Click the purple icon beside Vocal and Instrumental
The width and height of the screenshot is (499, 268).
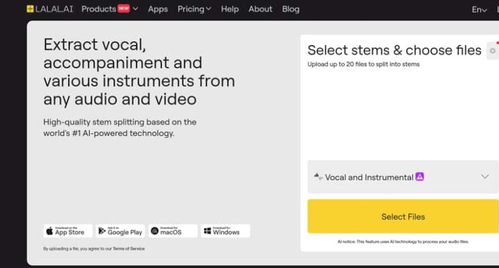click(x=420, y=177)
